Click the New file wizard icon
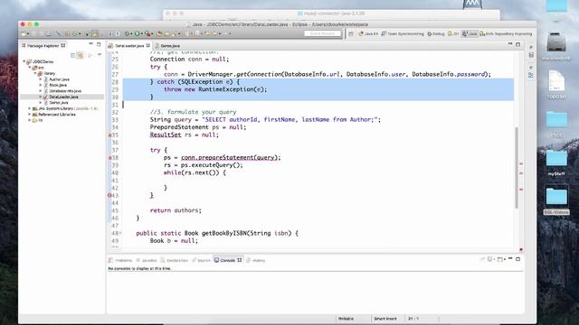 (24, 33)
